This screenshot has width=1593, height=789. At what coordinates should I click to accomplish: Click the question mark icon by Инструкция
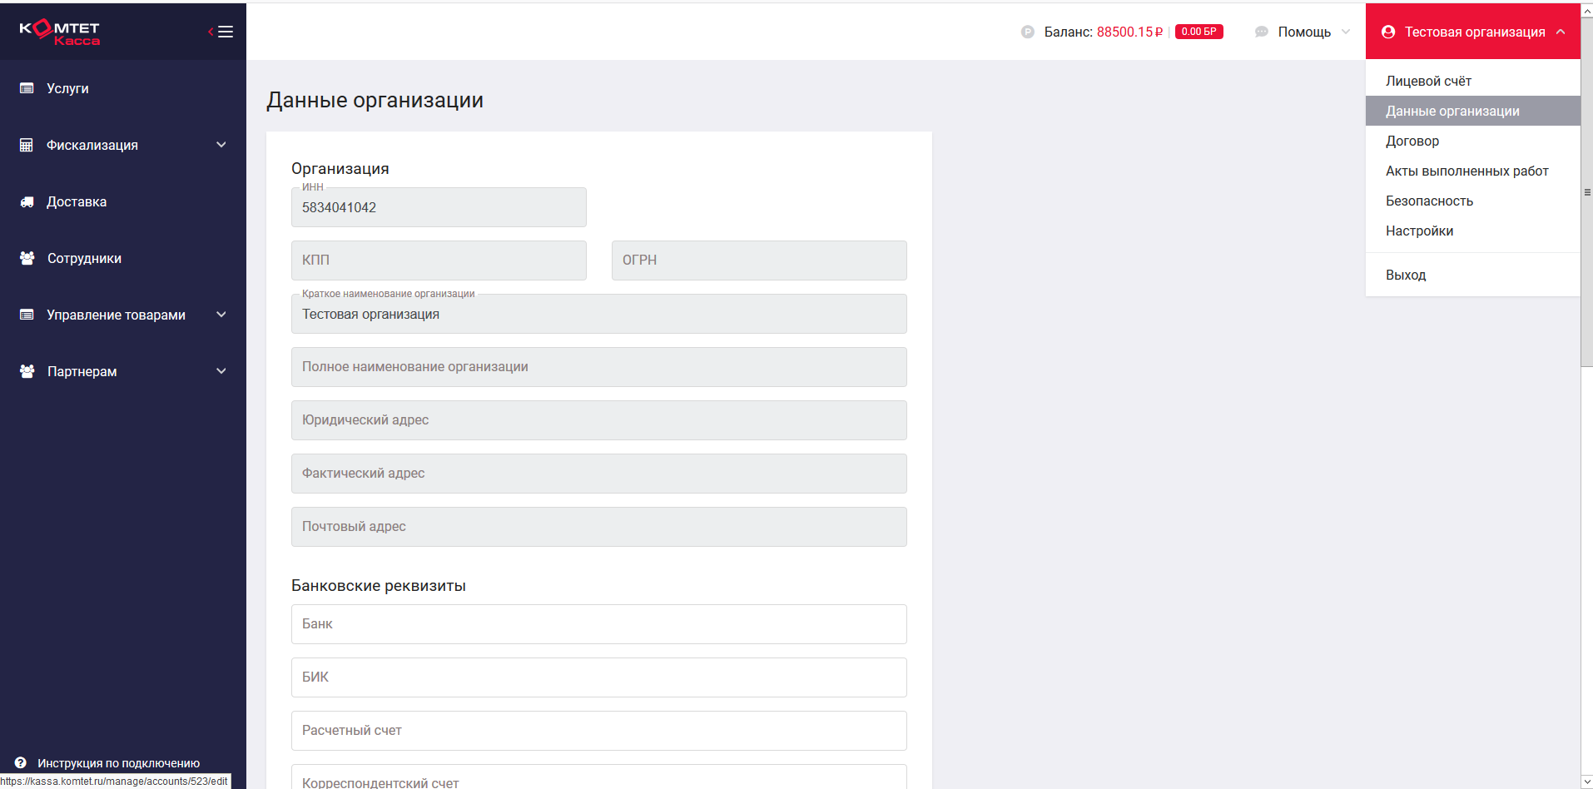(x=21, y=762)
